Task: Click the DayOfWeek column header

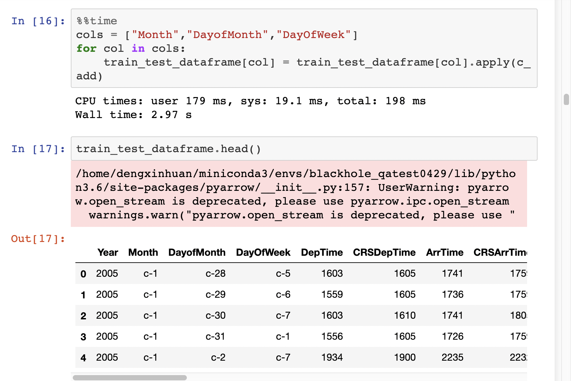Action: tap(263, 252)
